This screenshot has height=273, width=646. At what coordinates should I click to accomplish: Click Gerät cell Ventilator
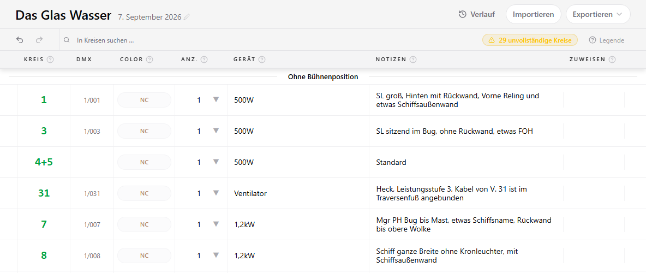click(x=298, y=193)
